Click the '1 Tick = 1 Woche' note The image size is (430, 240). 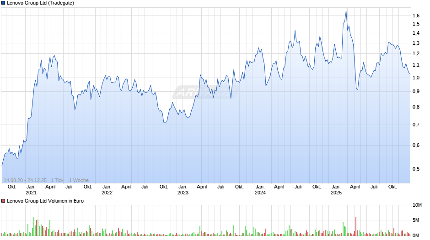point(70,180)
